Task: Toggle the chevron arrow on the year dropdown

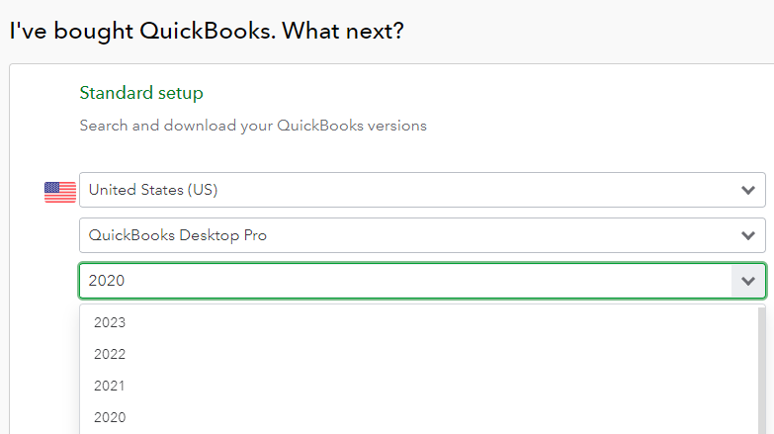Action: tap(748, 281)
